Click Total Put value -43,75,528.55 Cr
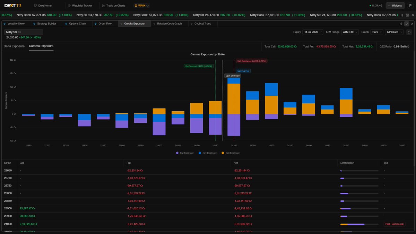This screenshot has height=234, width=416. pos(326,46)
